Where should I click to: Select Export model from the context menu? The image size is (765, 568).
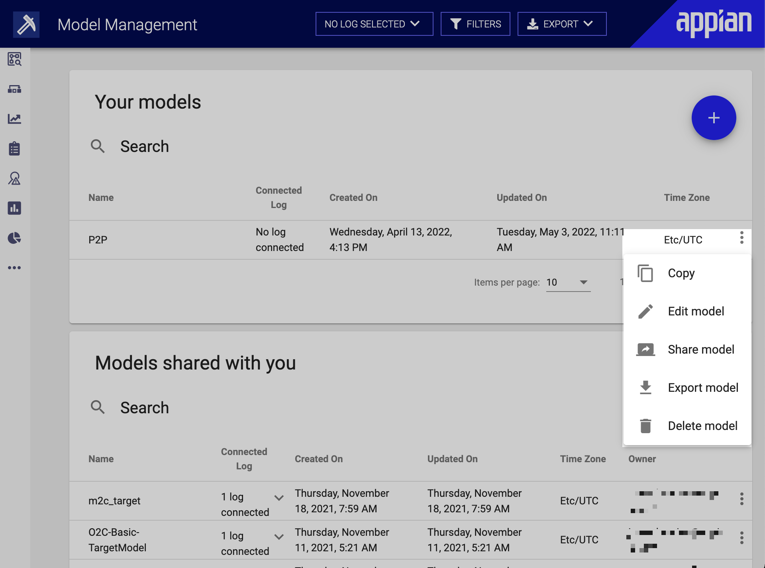pos(687,388)
